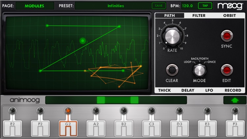
Task: Click the round indicator above F3
Action: pyautogui.click(x=235, y=111)
